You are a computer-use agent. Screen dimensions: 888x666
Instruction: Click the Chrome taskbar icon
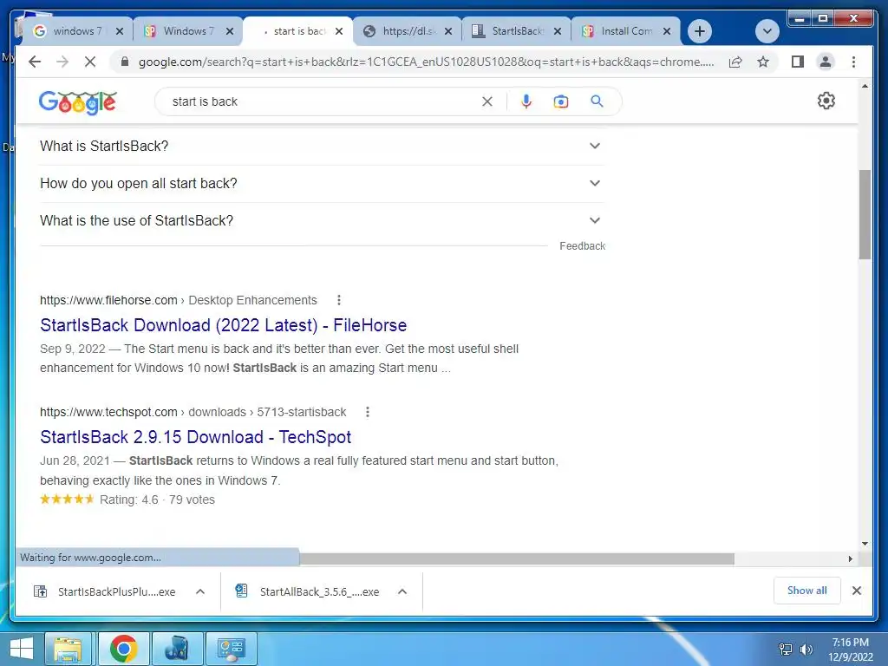tap(123, 649)
